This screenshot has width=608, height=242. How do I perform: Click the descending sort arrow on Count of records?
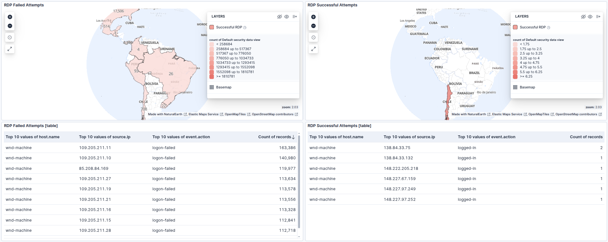point(293,137)
